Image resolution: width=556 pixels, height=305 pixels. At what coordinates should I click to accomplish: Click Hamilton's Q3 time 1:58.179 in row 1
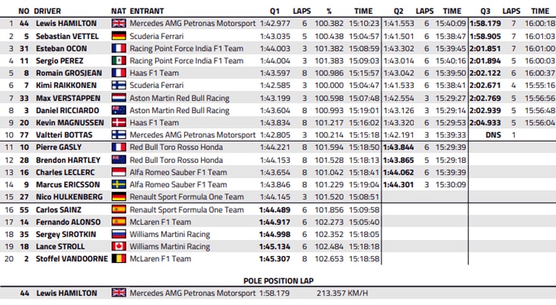[486, 23]
